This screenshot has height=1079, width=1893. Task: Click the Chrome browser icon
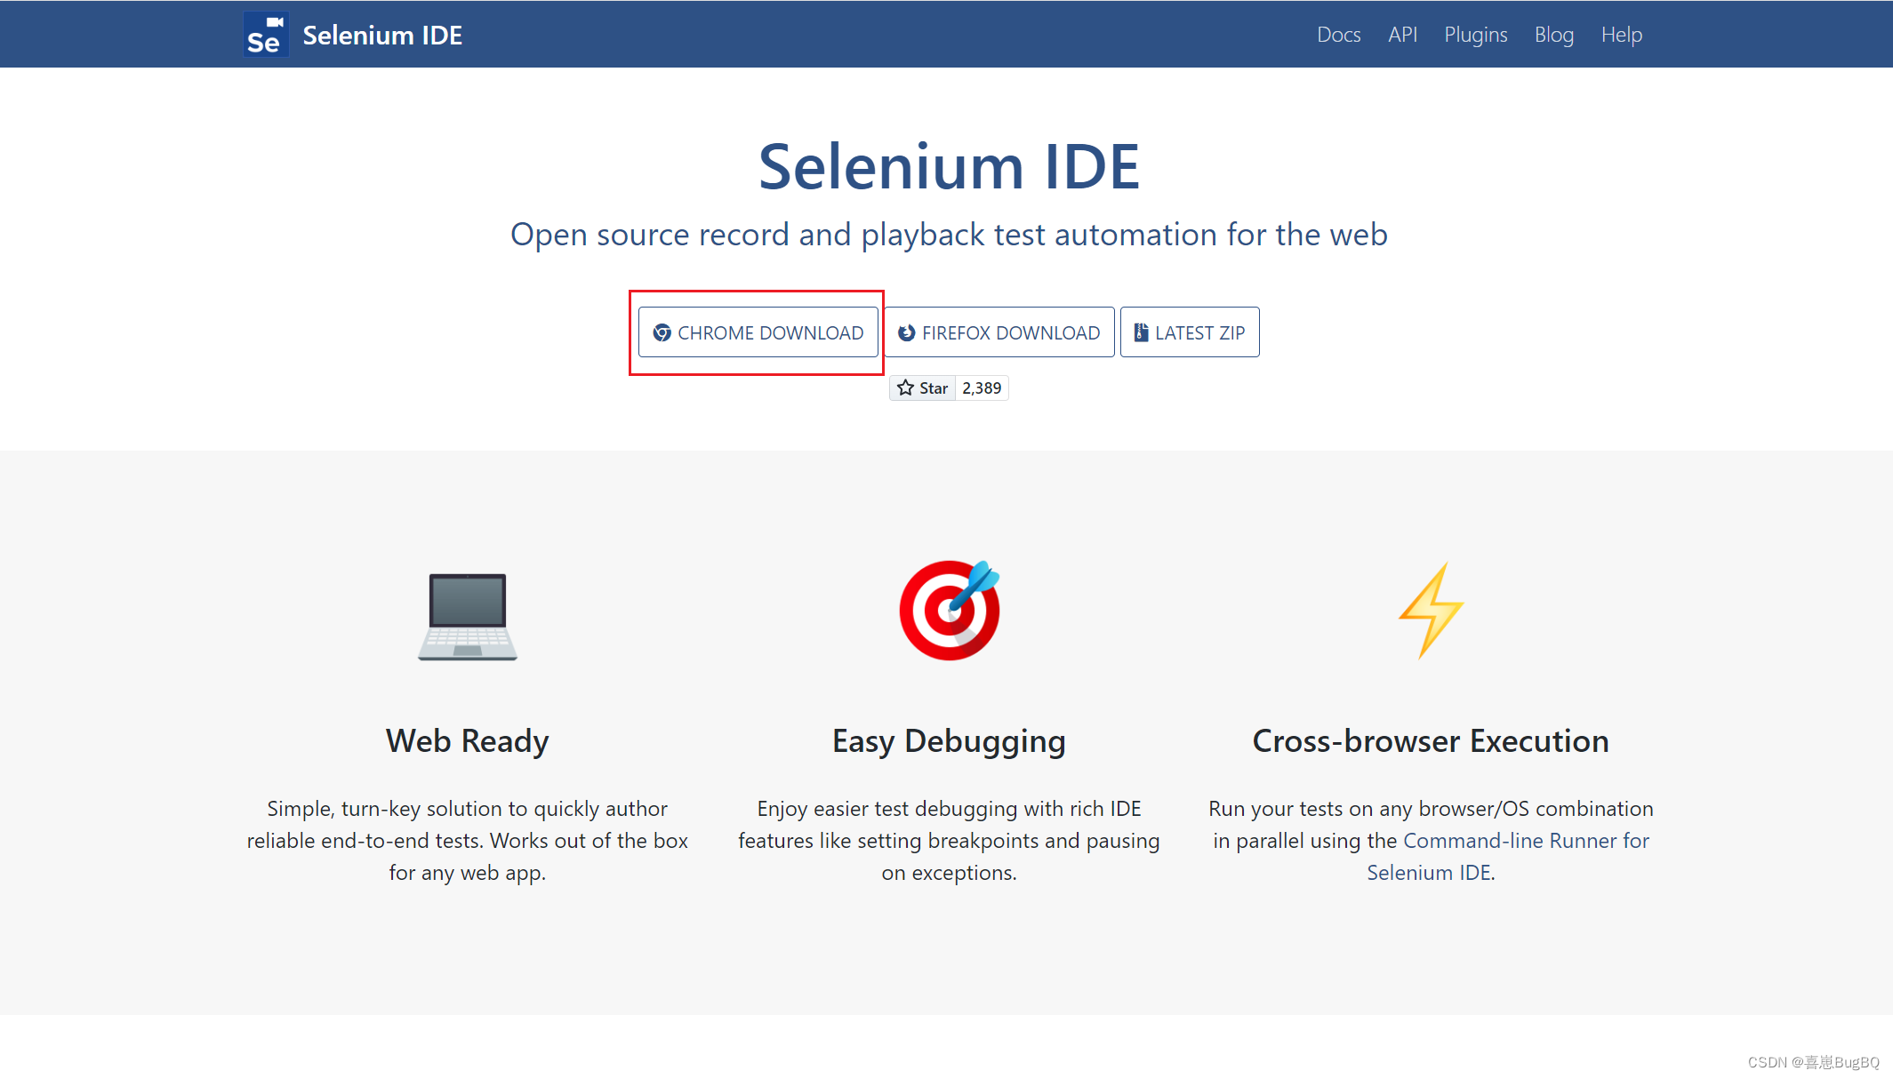(x=662, y=332)
